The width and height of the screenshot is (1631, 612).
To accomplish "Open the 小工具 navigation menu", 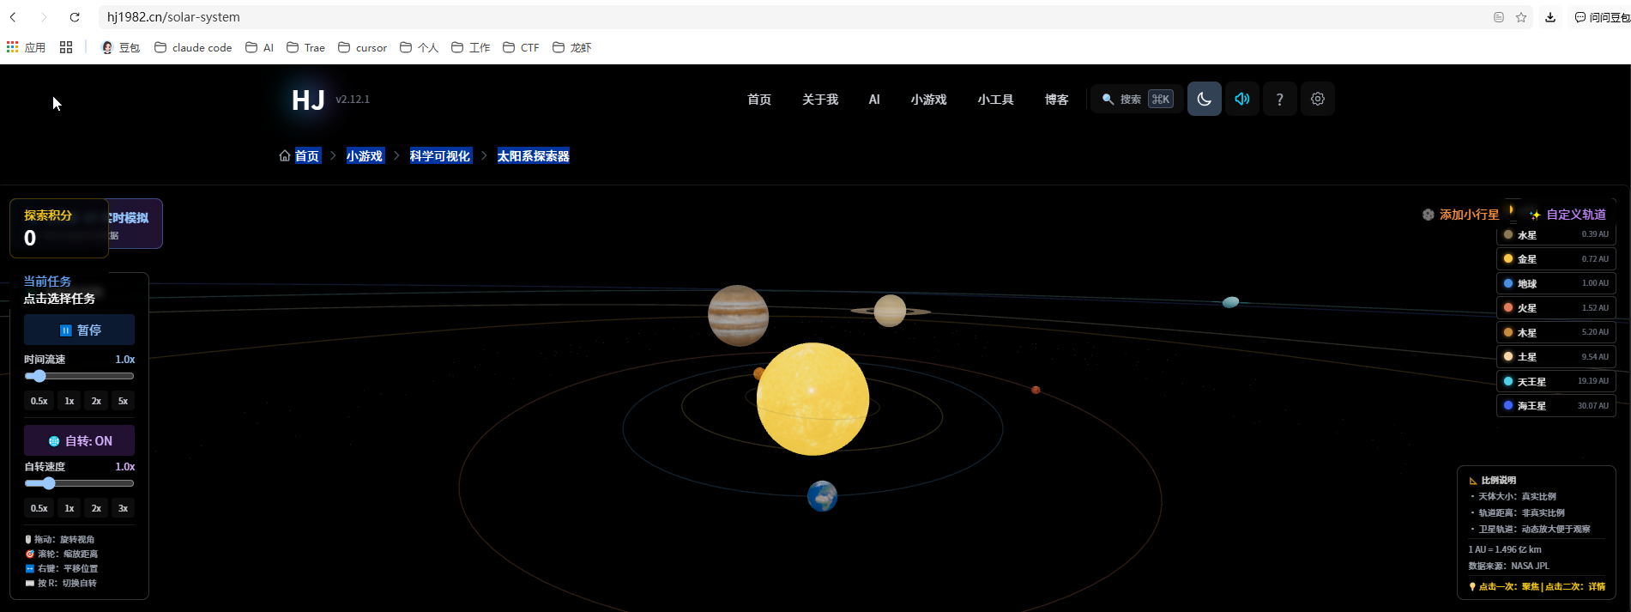I will [x=994, y=100].
